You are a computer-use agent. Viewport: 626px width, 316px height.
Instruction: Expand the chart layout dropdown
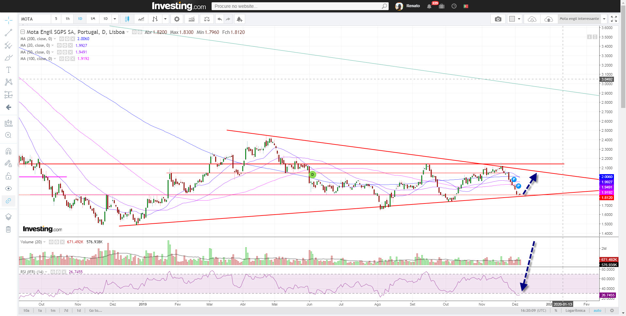(519, 19)
